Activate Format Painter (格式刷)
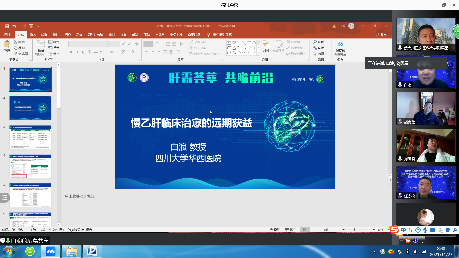 (x=20, y=54)
